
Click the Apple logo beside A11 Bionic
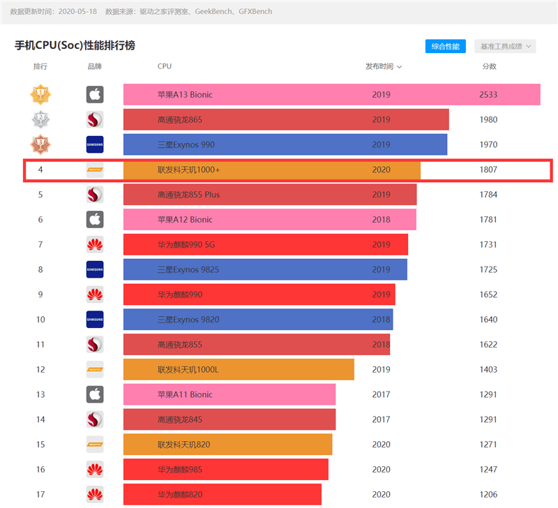(95, 394)
